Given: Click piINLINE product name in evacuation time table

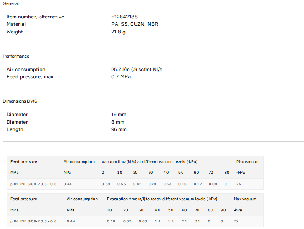Looking at the screenshot, I should point(33,221).
